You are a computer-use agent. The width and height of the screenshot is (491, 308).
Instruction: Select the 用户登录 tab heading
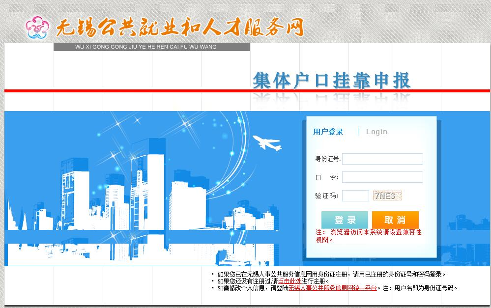328,132
